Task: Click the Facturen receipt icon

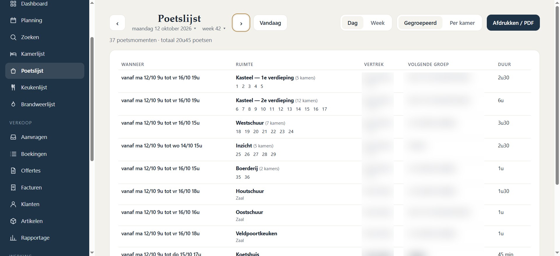Action: [13, 188]
